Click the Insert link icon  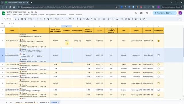tap(122, 19)
